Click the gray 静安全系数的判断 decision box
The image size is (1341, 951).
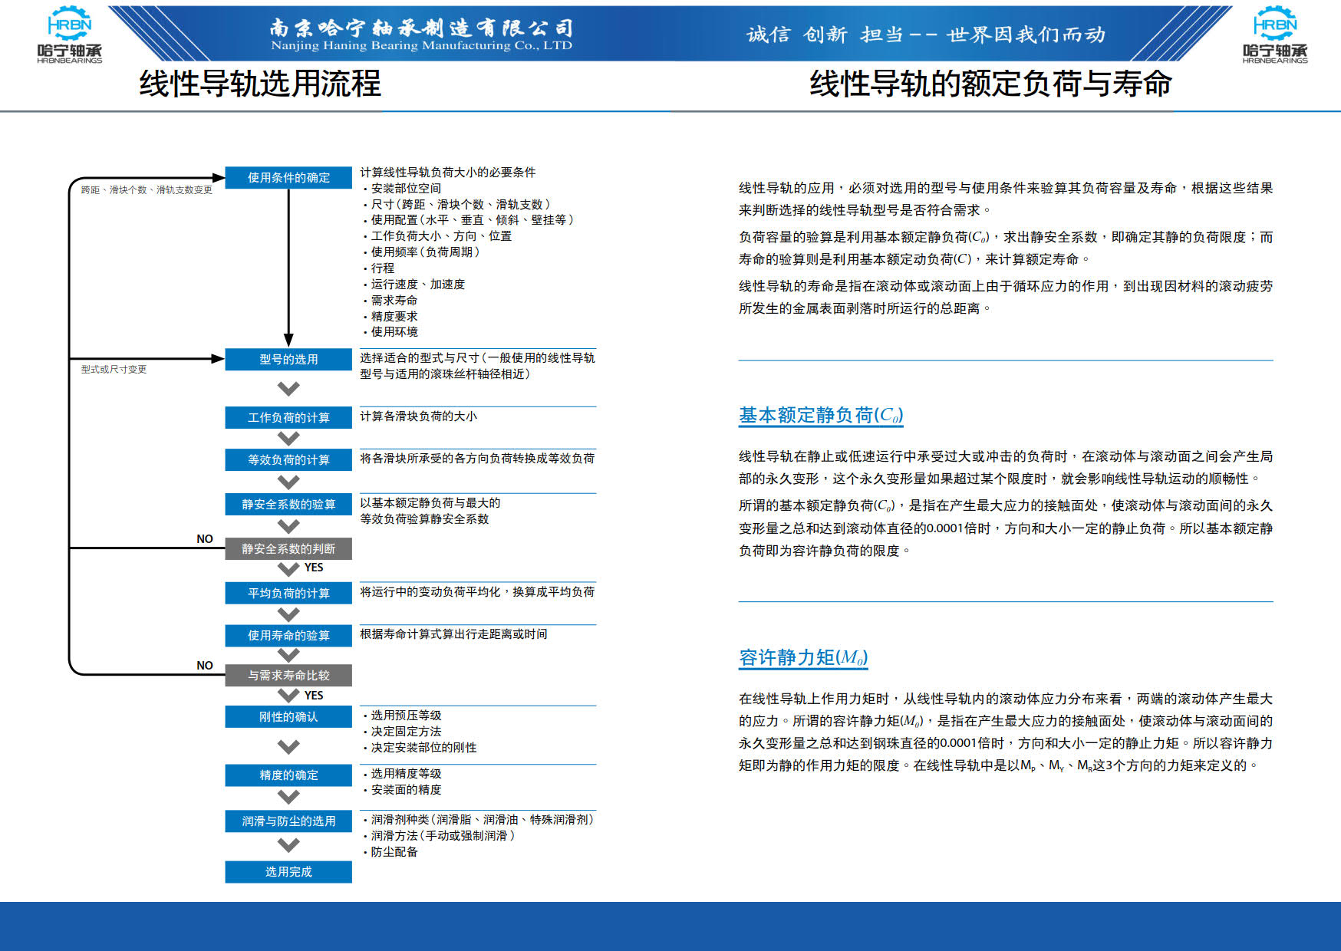point(288,548)
